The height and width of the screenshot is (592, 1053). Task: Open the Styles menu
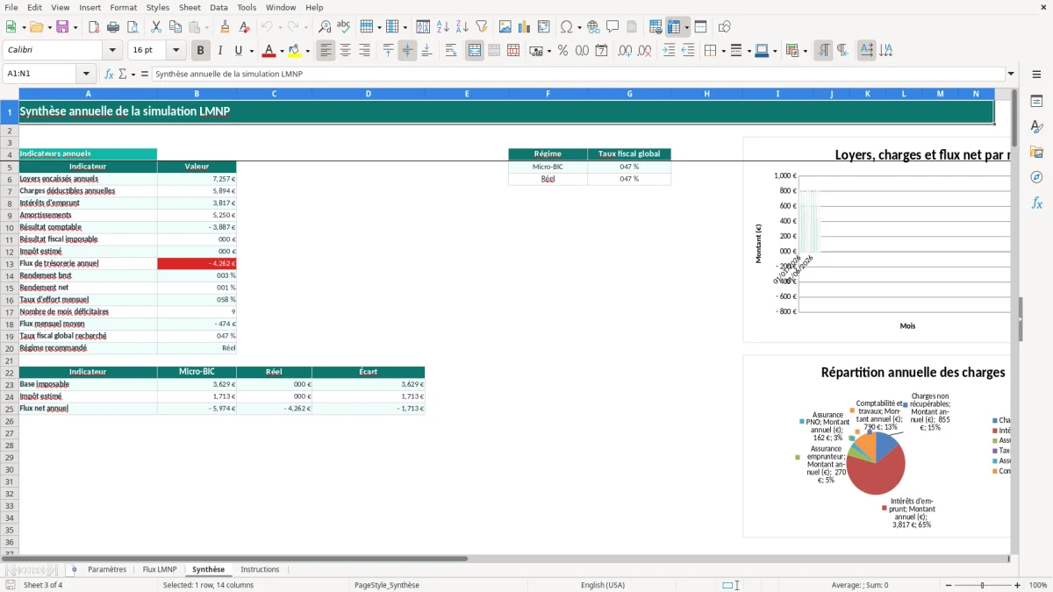(x=158, y=7)
